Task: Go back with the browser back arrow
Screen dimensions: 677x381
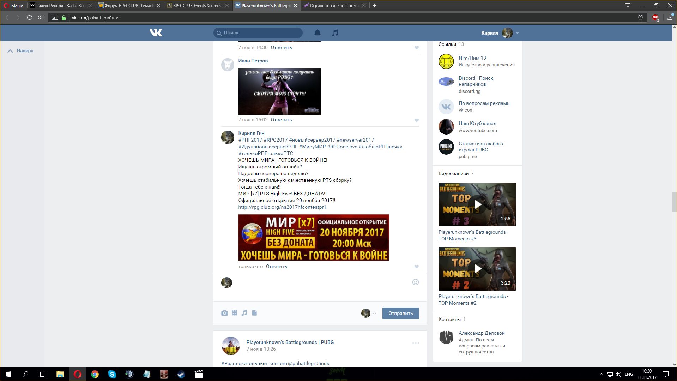Action: tap(7, 17)
